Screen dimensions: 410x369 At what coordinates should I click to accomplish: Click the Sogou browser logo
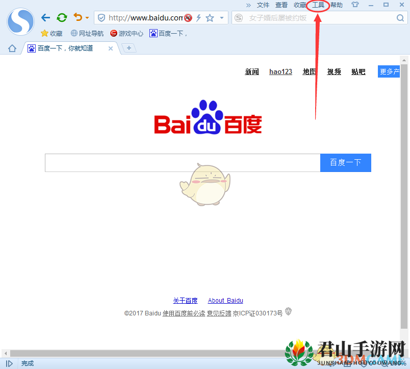coord(21,21)
